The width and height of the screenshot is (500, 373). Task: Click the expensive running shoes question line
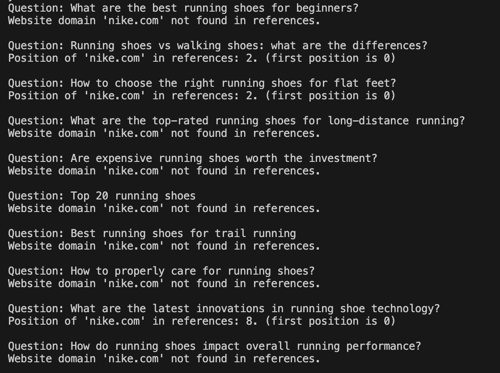click(x=192, y=158)
